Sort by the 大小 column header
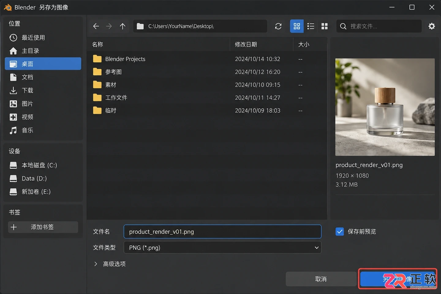Screen dimensions: 441x294 [x=310, y=44]
